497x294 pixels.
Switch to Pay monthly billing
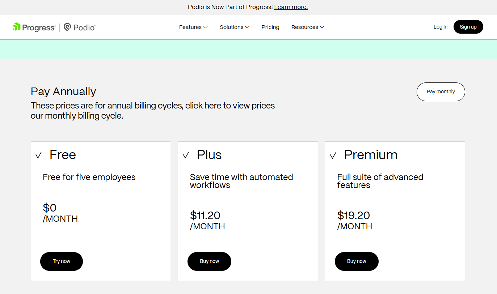[x=441, y=92]
